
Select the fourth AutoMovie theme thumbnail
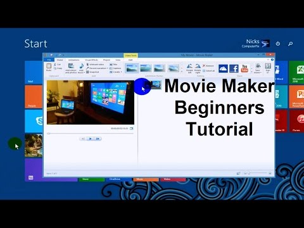[x=174, y=68]
